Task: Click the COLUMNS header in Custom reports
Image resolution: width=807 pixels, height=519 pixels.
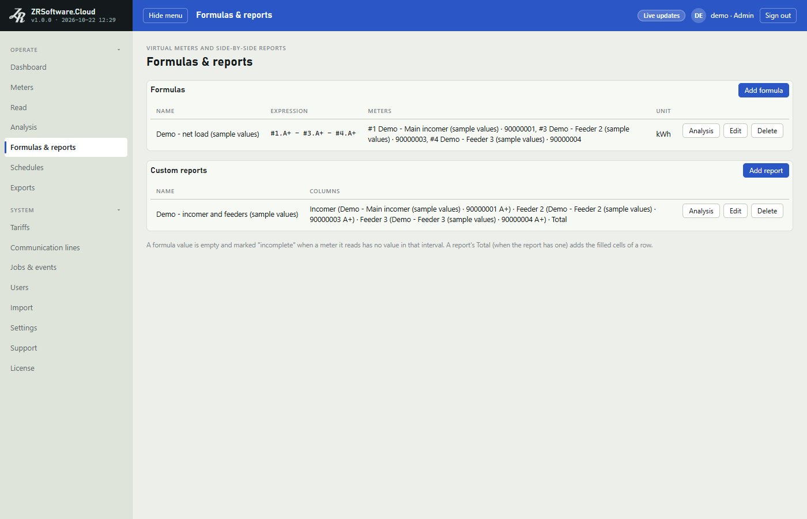Action: [x=325, y=191]
